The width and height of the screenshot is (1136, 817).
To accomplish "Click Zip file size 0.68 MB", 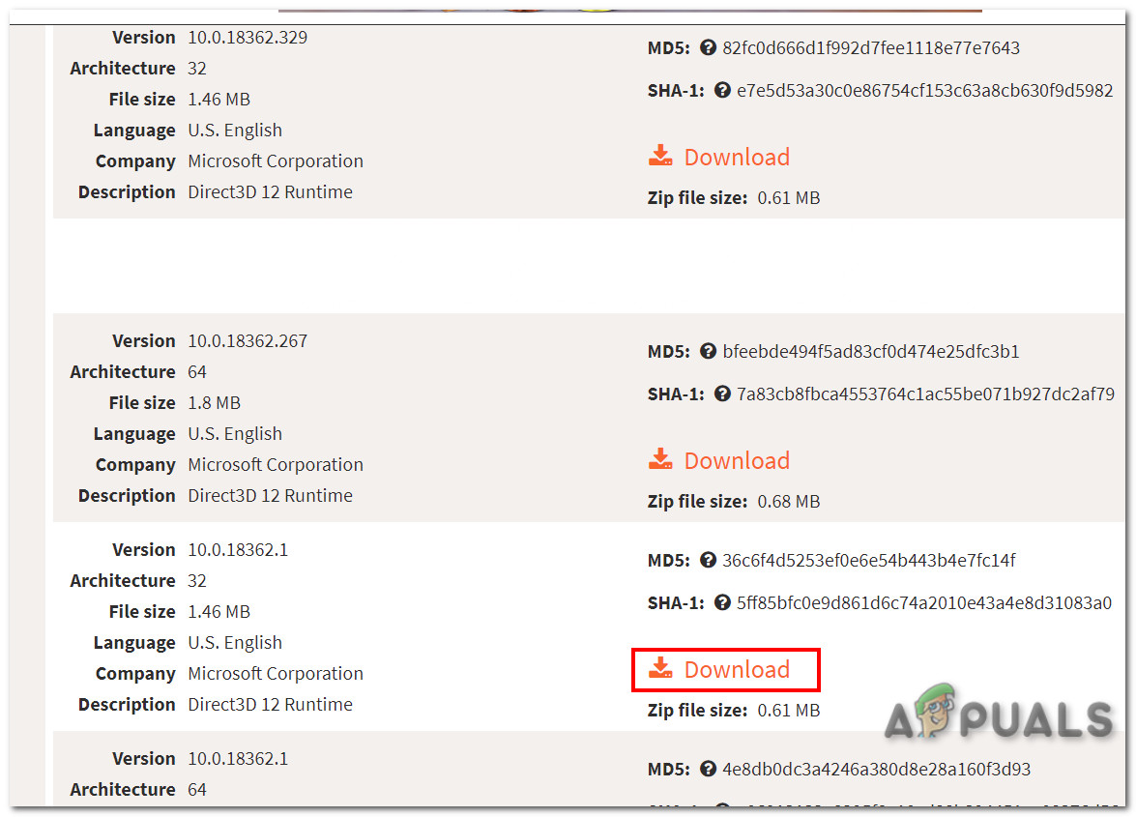I will point(788,501).
